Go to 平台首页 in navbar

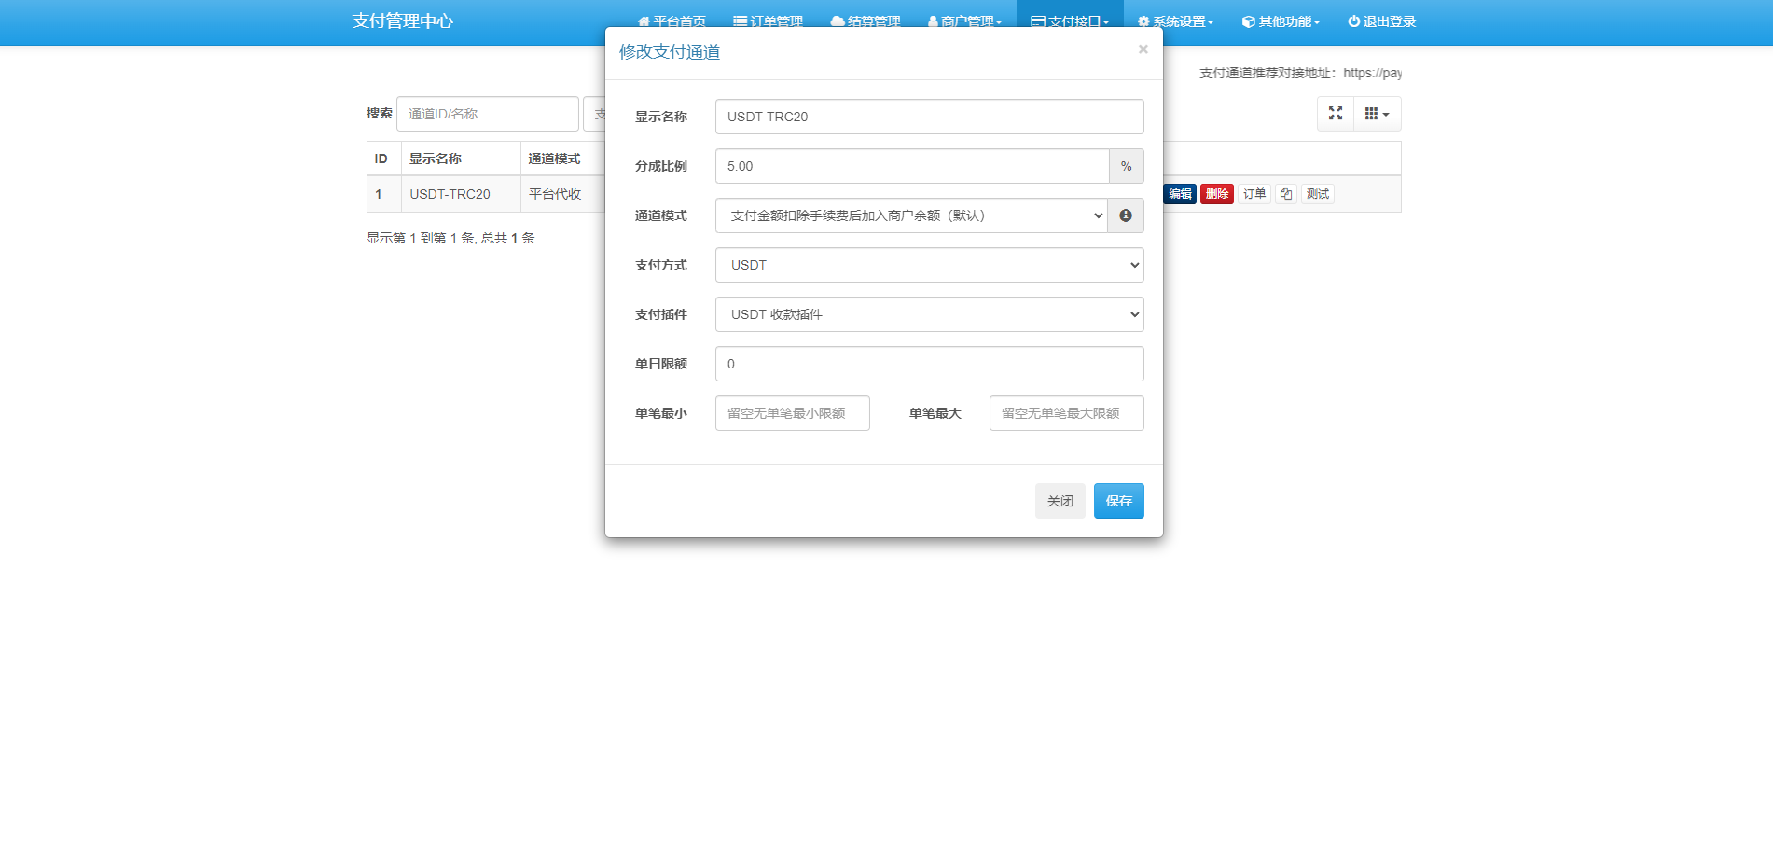[672, 21]
